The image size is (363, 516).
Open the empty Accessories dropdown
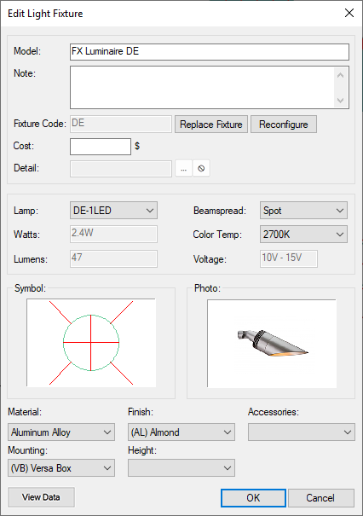[x=302, y=432]
